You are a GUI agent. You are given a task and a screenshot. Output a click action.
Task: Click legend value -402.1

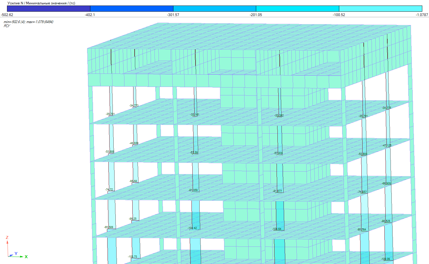click(x=90, y=15)
